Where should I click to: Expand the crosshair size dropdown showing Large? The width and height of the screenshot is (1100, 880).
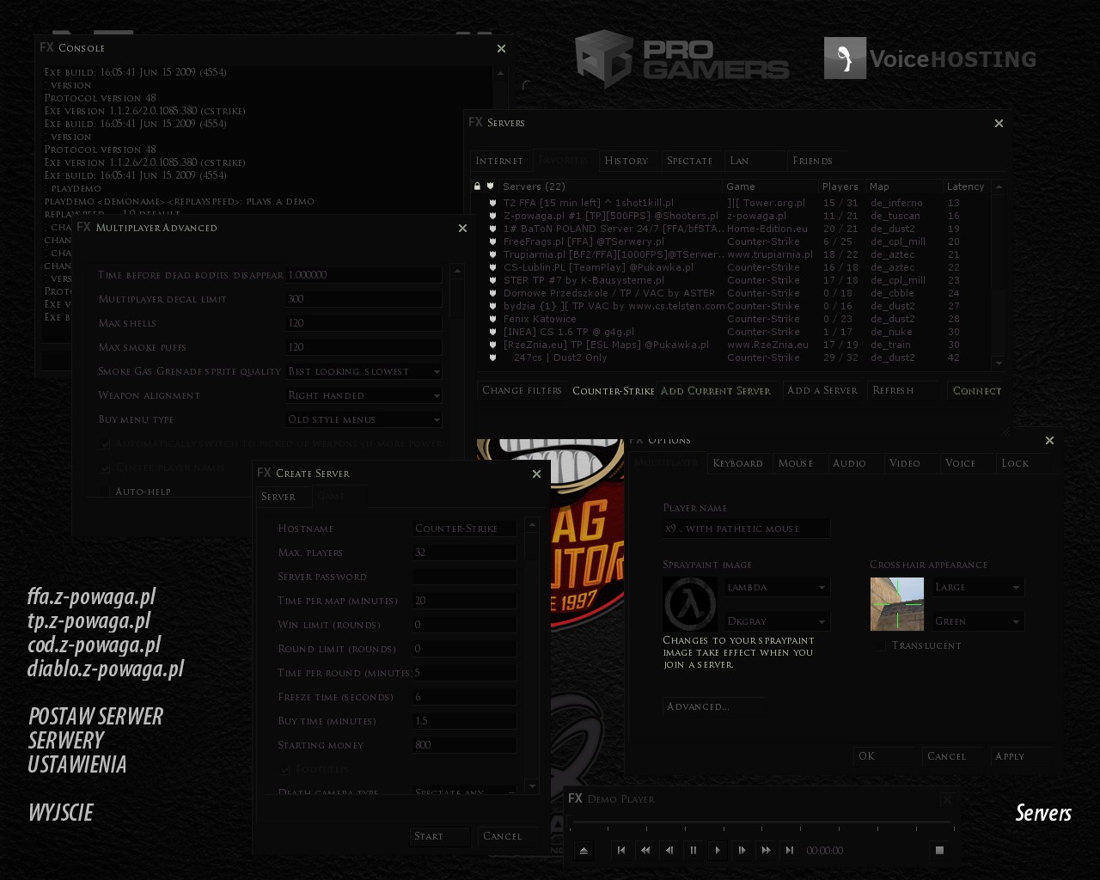978,587
